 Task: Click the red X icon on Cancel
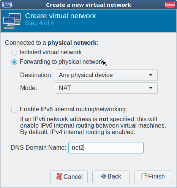tap(59, 176)
